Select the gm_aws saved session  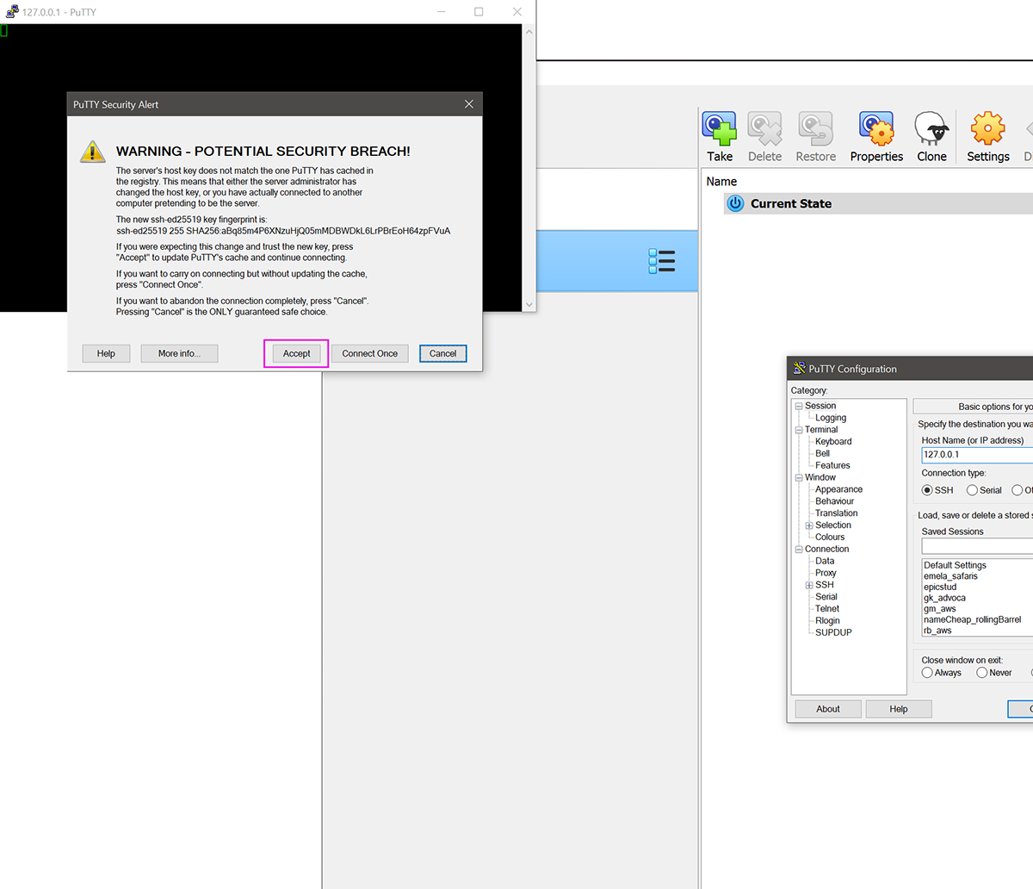[x=940, y=609]
